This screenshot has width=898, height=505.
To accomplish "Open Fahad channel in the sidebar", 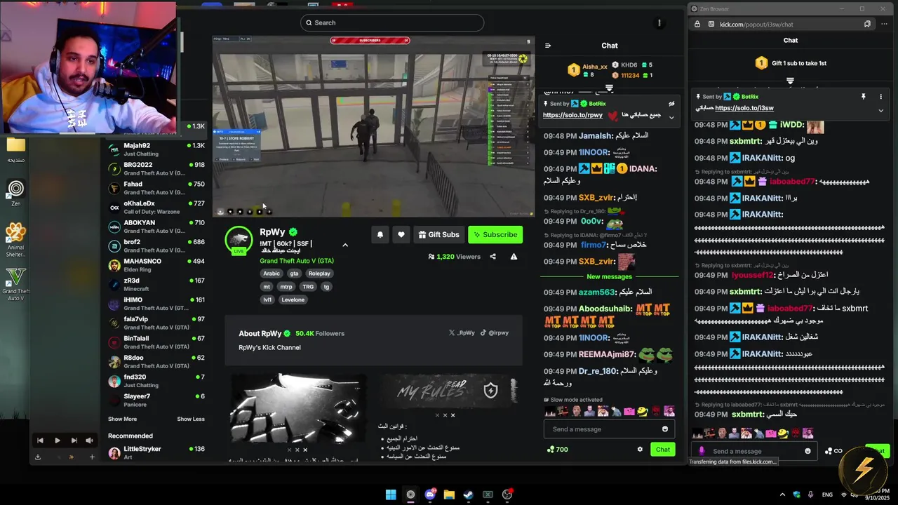I will 156,188.
